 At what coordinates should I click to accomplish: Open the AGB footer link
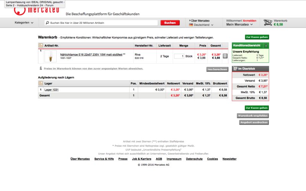(159, 159)
